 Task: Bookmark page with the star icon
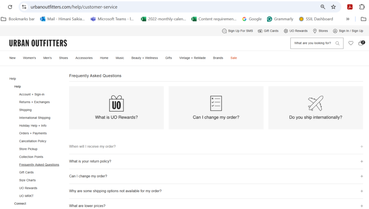tap(333, 7)
